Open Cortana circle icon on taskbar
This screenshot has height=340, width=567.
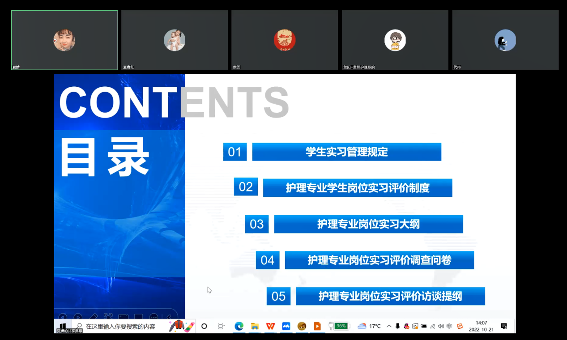tap(204, 326)
